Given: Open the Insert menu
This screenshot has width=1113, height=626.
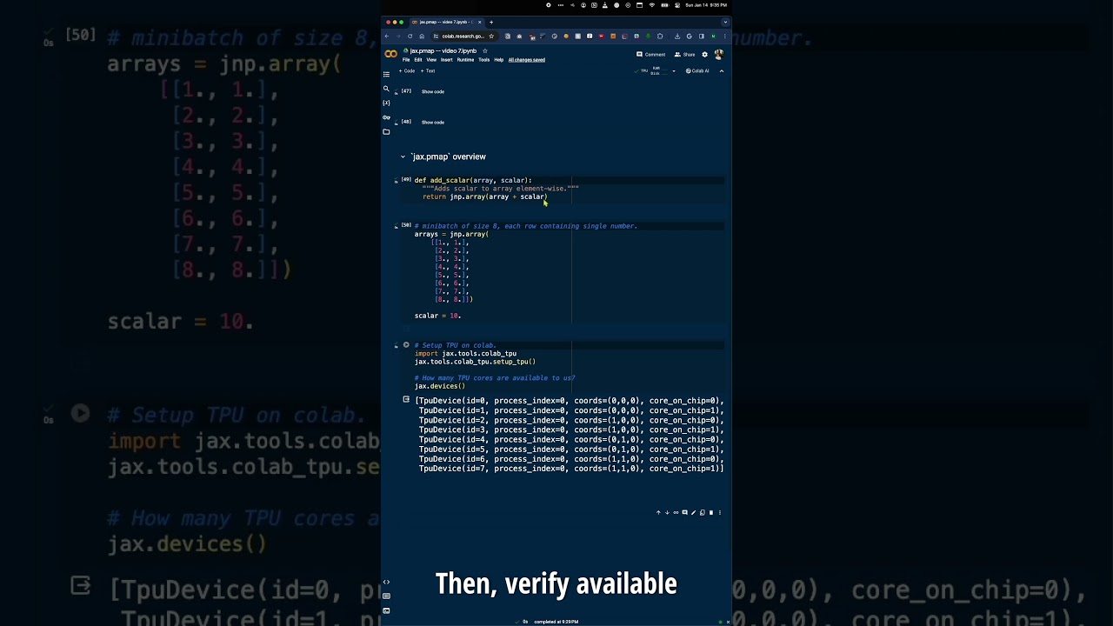Looking at the screenshot, I should click(447, 60).
